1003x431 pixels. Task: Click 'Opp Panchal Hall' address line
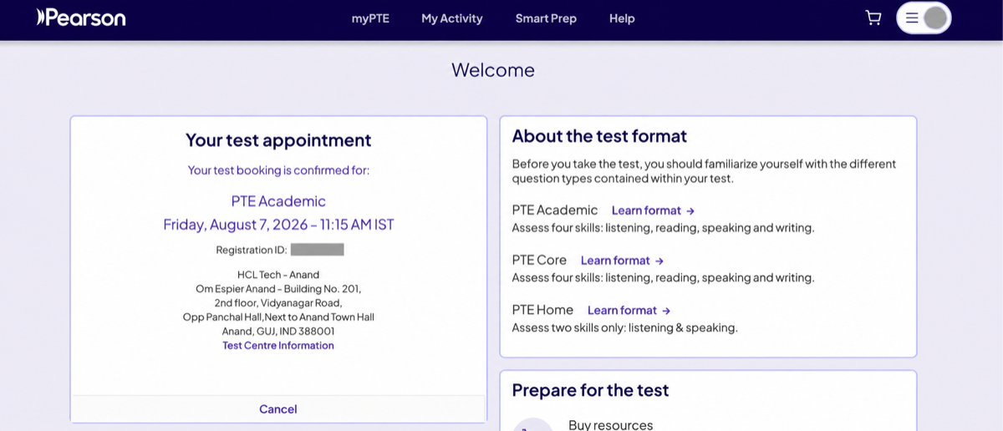(x=278, y=317)
